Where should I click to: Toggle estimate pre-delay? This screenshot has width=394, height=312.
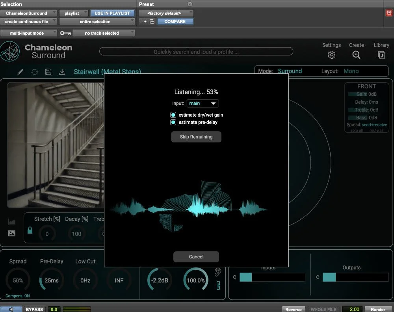pyautogui.click(x=173, y=123)
